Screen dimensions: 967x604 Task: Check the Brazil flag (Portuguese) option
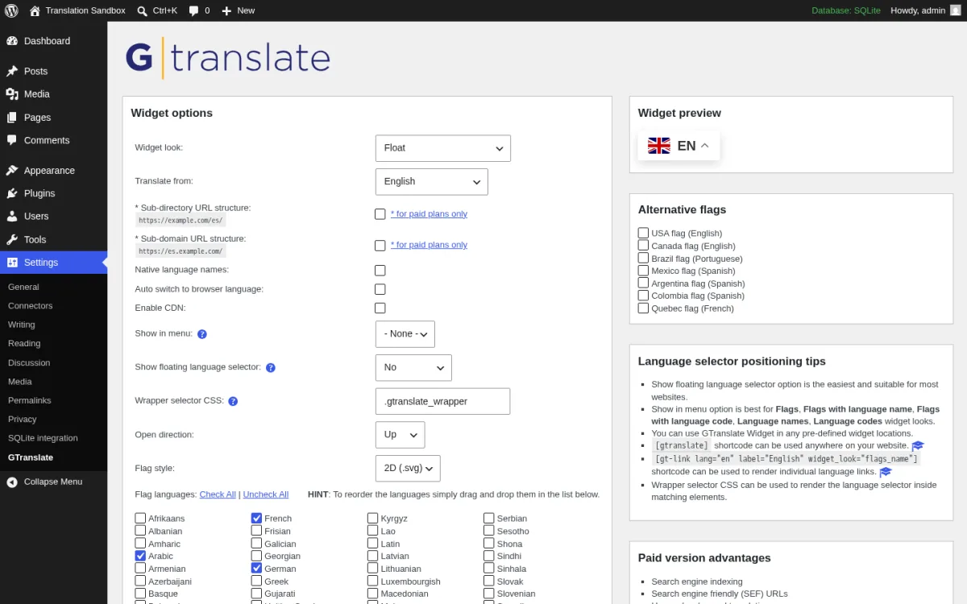643,258
